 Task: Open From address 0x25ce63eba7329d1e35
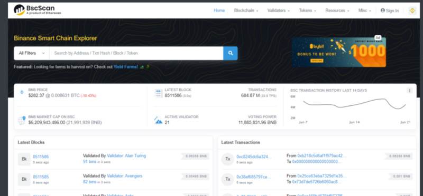322,176
